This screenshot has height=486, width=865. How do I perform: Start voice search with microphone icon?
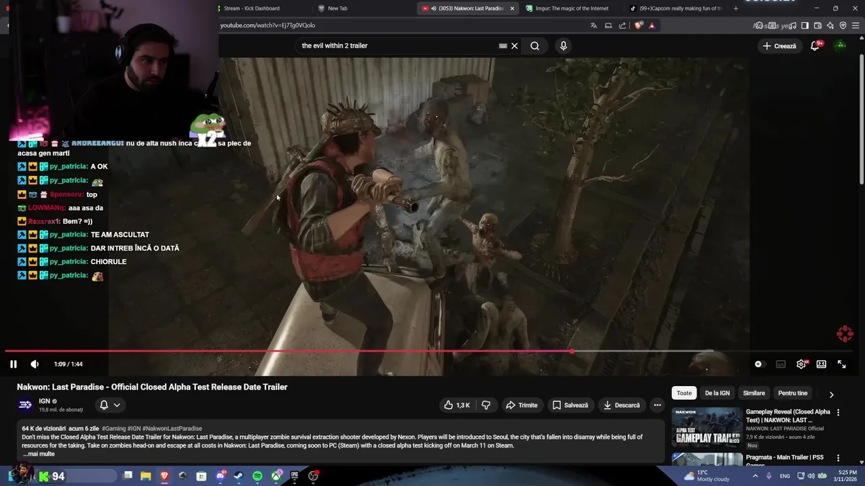click(564, 46)
